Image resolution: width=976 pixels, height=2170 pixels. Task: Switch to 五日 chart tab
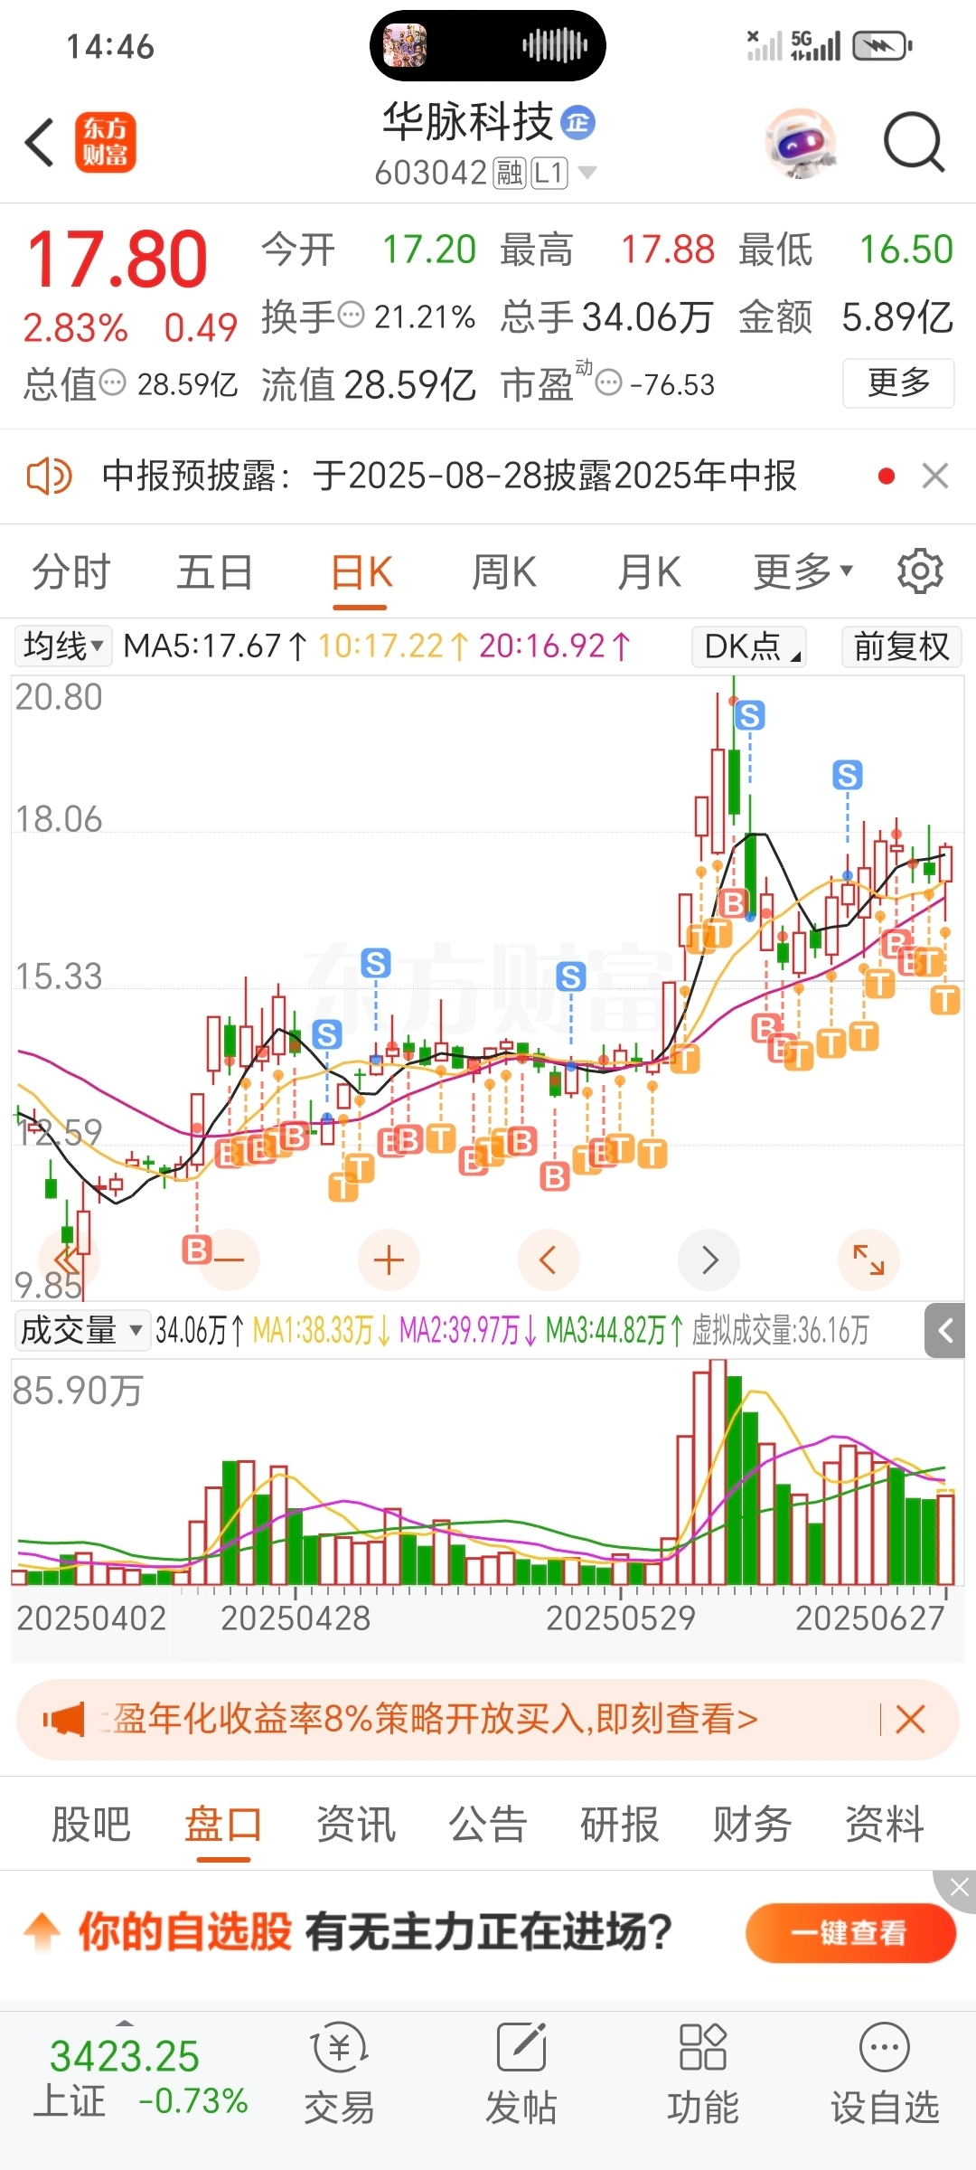tap(215, 572)
